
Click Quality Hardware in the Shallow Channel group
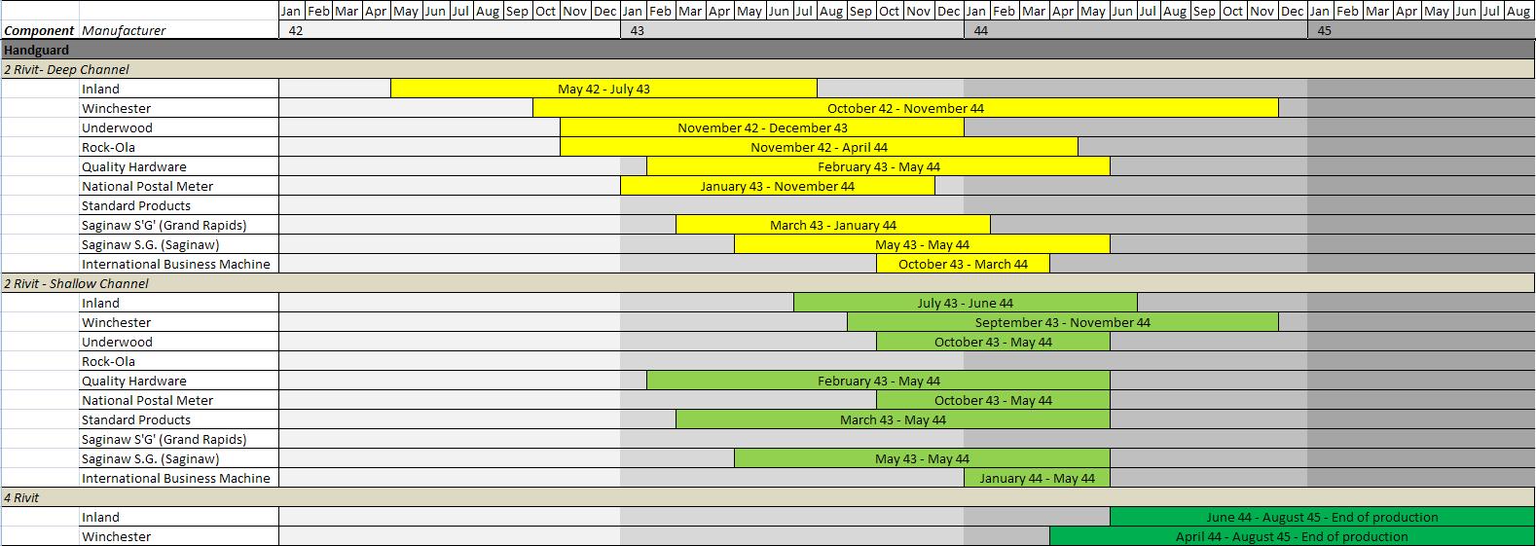coord(179,381)
